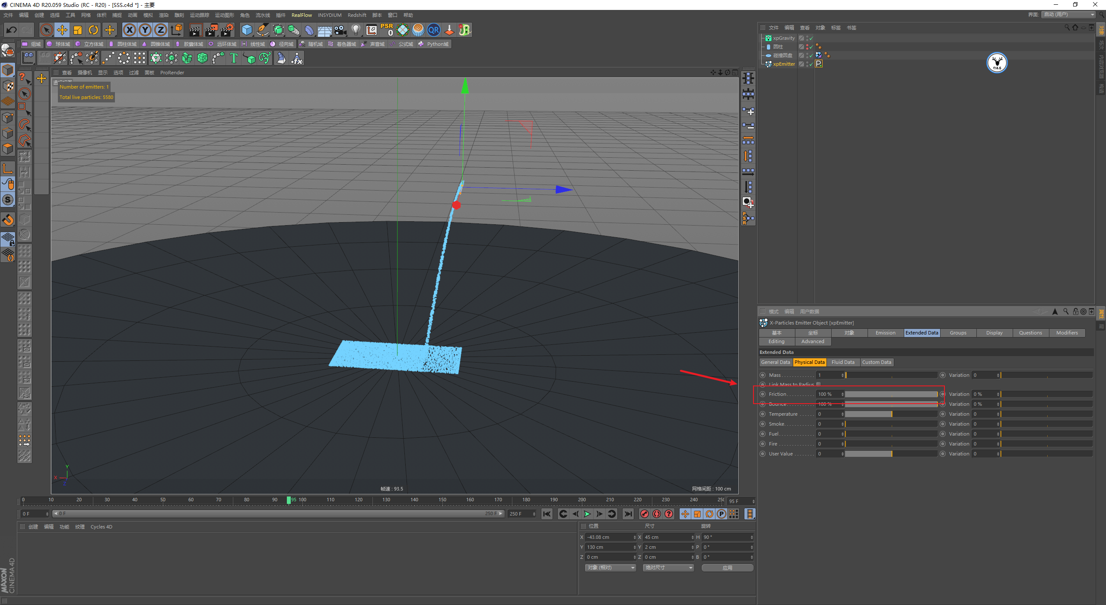Open the Emission tab of xpEmitter
Image resolution: width=1106 pixels, height=605 pixels.
pyautogui.click(x=885, y=333)
